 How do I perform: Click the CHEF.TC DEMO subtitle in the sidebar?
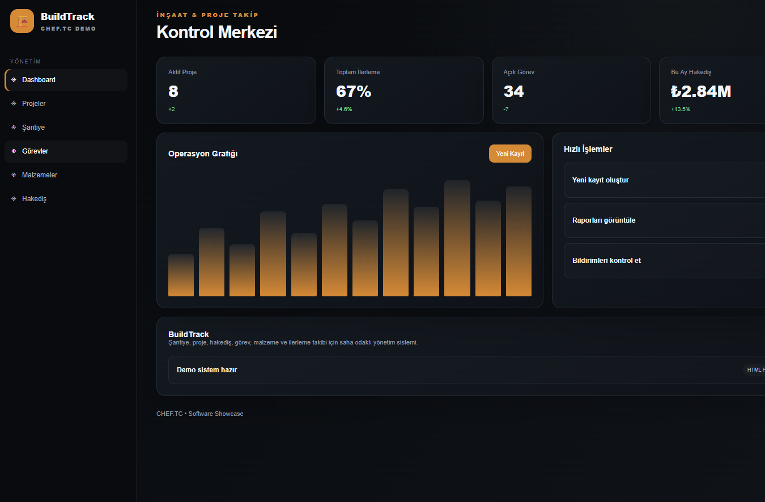tap(69, 28)
